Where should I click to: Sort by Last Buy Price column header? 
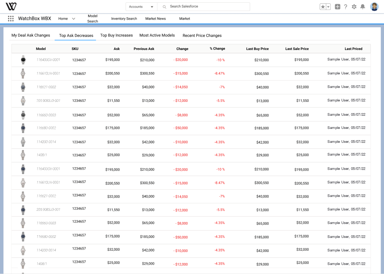pyautogui.click(x=257, y=49)
